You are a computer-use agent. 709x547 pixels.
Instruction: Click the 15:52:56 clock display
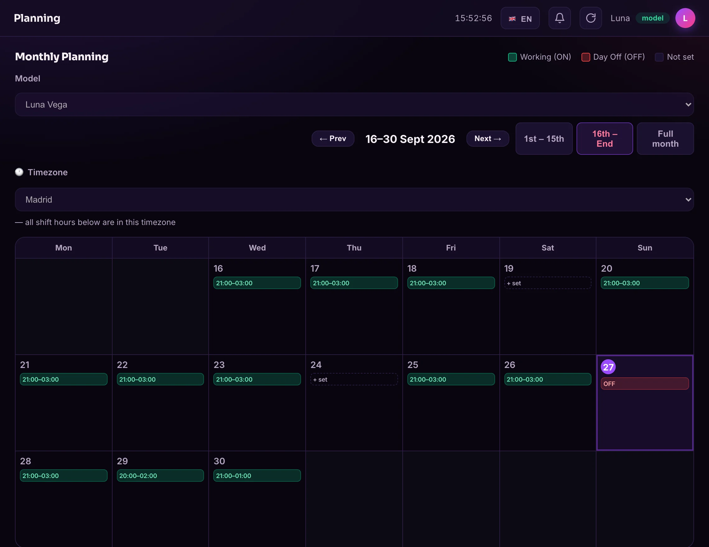[473, 18]
